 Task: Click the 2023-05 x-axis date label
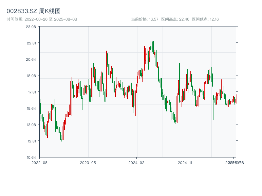click(x=88, y=162)
